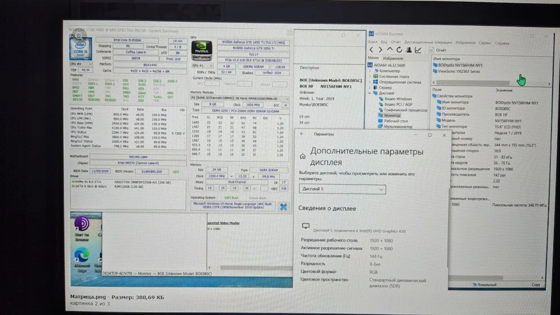Refresh the AIDA64 page with the circular arrow
This screenshot has height=315, width=560.
point(399,50)
